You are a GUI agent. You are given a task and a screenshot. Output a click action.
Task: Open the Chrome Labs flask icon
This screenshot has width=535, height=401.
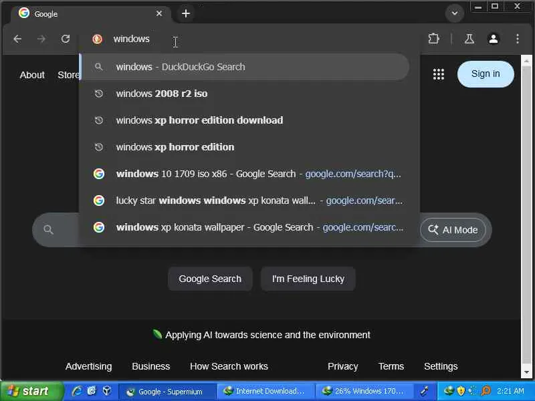click(469, 39)
